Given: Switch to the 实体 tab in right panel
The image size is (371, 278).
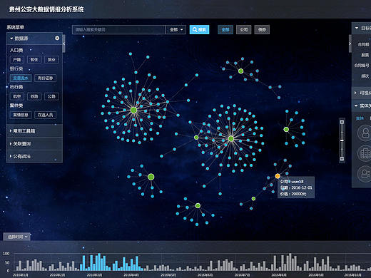Looking at the screenshot, I should pos(360,118).
